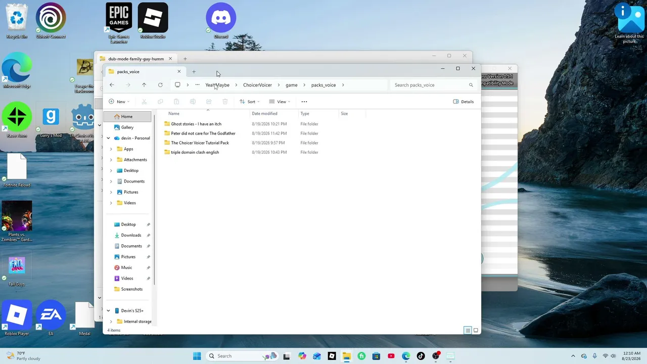647x364 pixels.
Task: Open Epic Games Launcher desktop shortcut
Action: (119, 23)
